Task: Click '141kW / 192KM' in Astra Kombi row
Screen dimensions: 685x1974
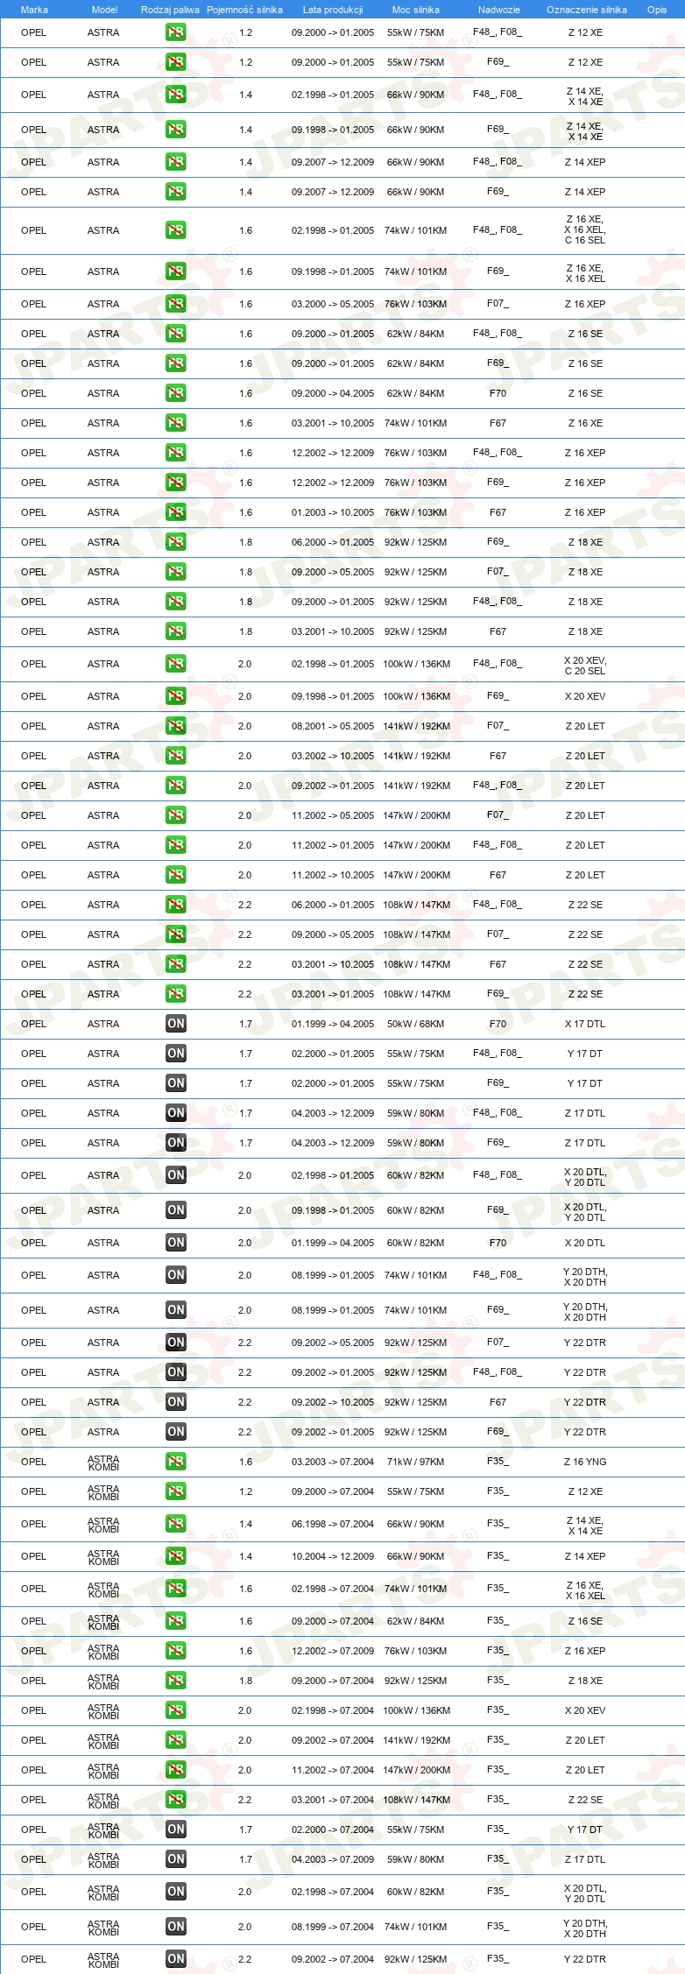Action: [416, 1740]
